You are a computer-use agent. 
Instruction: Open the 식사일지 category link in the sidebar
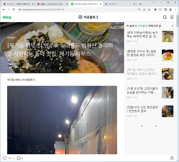tap(143, 26)
